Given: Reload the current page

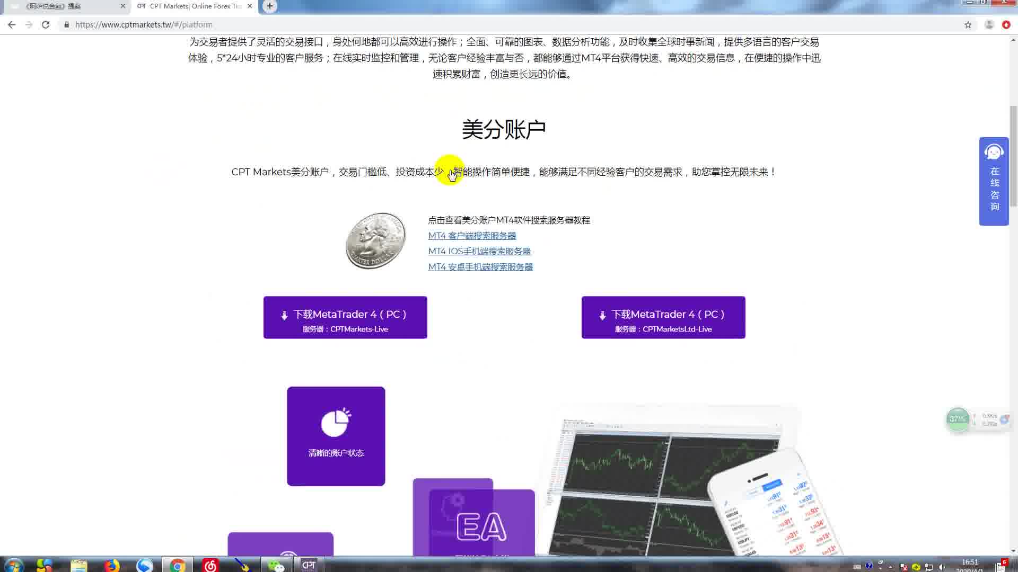Looking at the screenshot, I should pos(46,24).
